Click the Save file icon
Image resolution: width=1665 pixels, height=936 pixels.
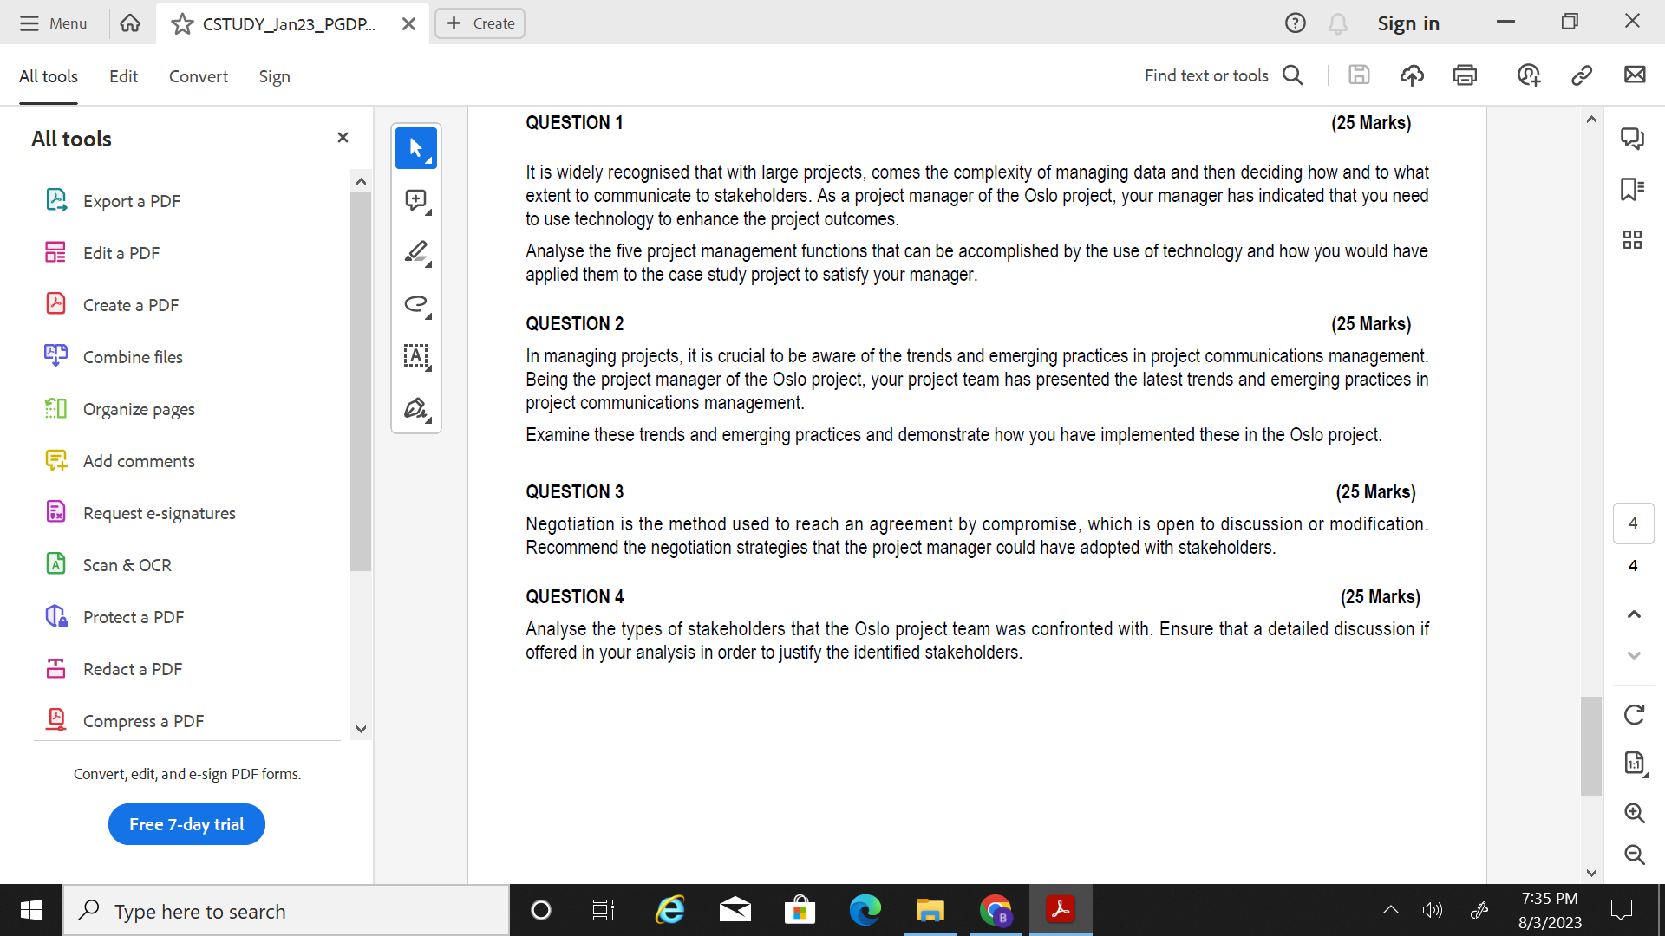[x=1359, y=75]
